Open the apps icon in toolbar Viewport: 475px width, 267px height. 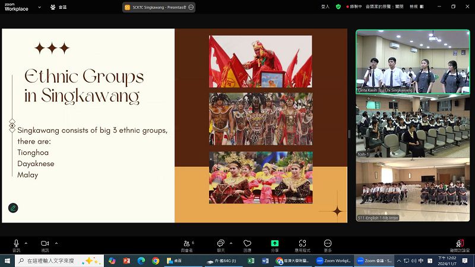pos(302,244)
